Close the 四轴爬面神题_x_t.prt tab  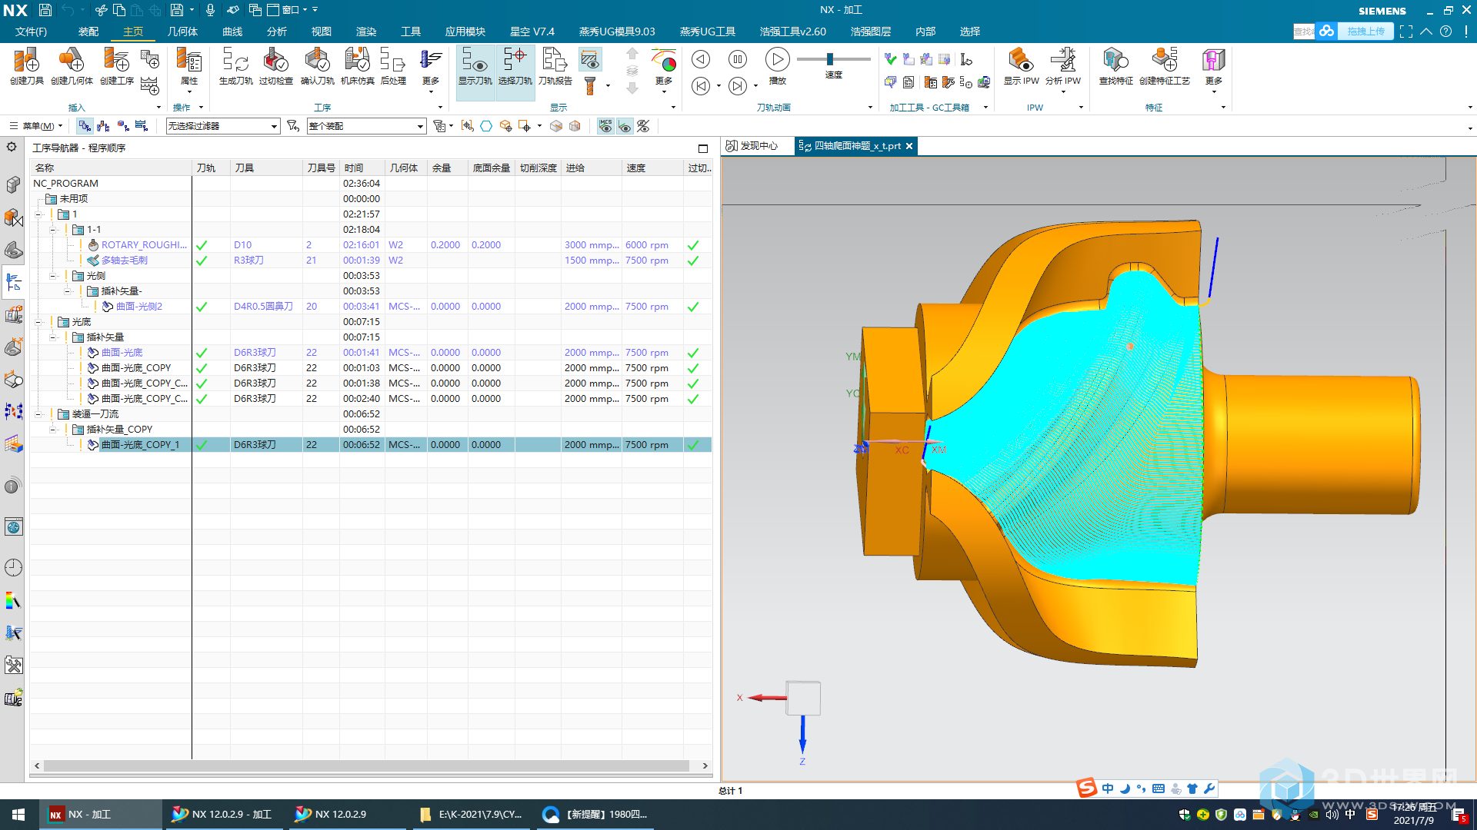point(909,146)
